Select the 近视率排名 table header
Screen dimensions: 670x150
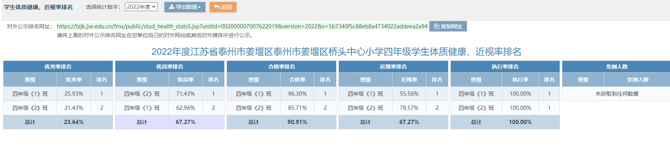(x=393, y=67)
